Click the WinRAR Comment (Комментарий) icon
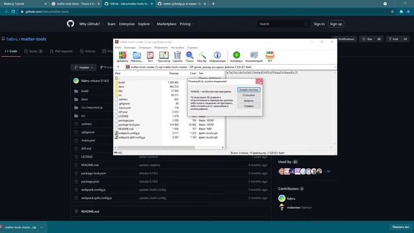This screenshot has height=233, width=414. 254,57
